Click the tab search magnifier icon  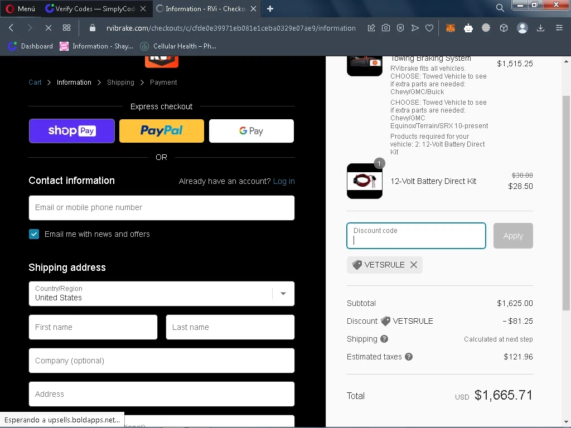coord(500,8)
